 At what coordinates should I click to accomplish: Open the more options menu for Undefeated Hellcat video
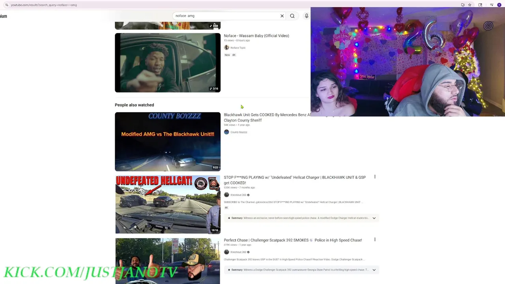click(375, 177)
